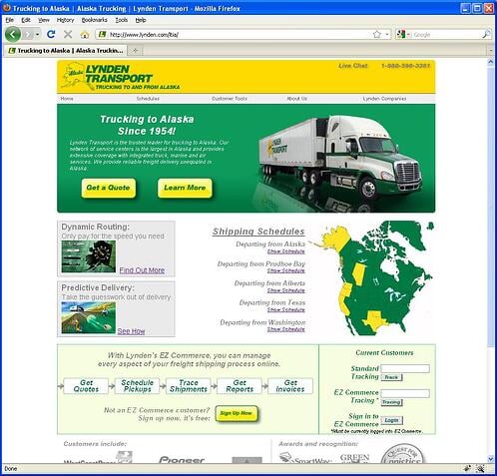Viewport: 497px width, 476px height.
Task: Expand the list all tabs dropdown
Action: 491,51
